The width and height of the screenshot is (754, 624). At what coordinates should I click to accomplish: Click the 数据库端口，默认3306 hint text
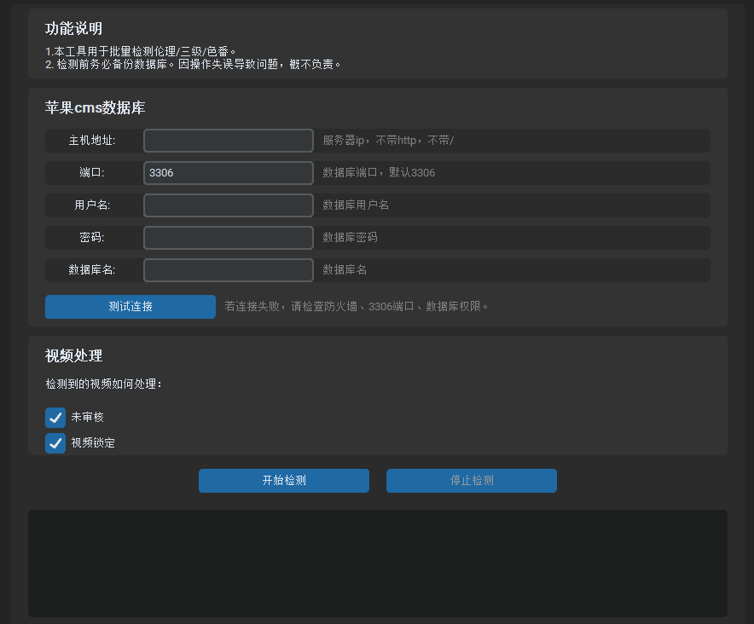coord(379,173)
